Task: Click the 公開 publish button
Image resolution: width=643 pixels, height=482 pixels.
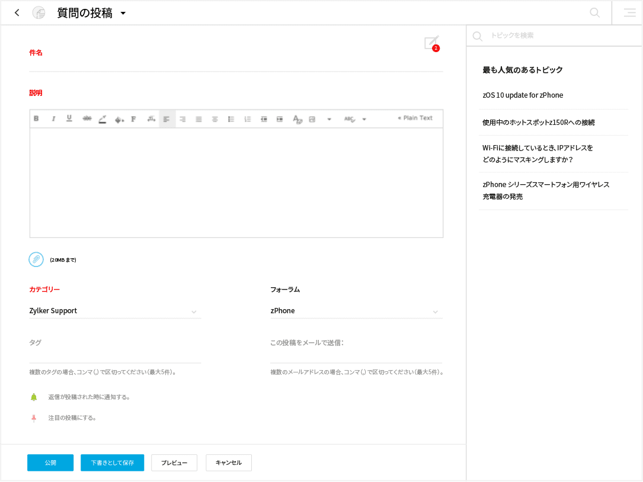Action: [x=50, y=462]
